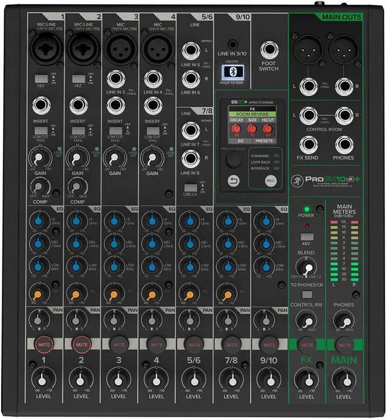Click the FOOT SWITCH jack
The image size is (387, 419).
[270, 50]
